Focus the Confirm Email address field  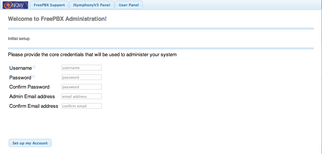tap(81, 106)
